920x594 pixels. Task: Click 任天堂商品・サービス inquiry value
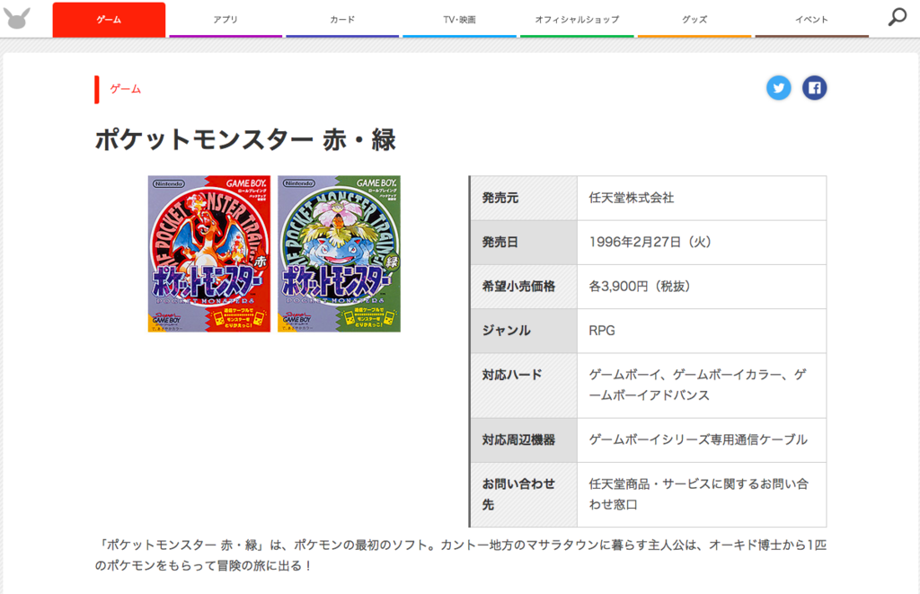[699, 494]
